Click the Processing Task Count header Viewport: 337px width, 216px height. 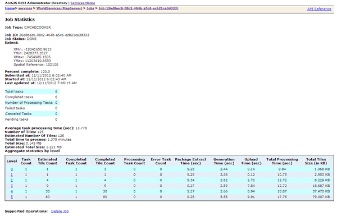point(134,161)
